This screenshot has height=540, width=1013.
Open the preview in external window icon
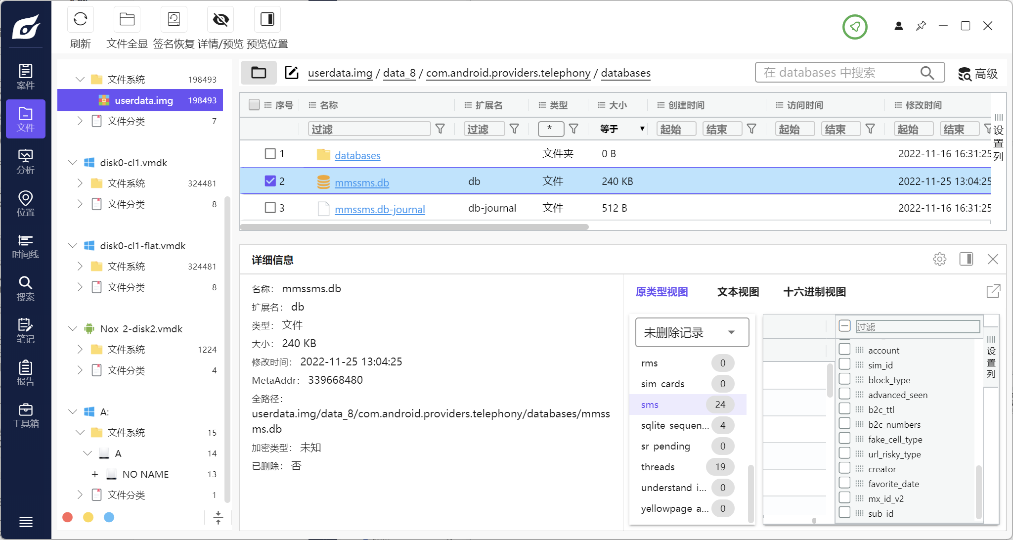pyautogui.click(x=993, y=291)
